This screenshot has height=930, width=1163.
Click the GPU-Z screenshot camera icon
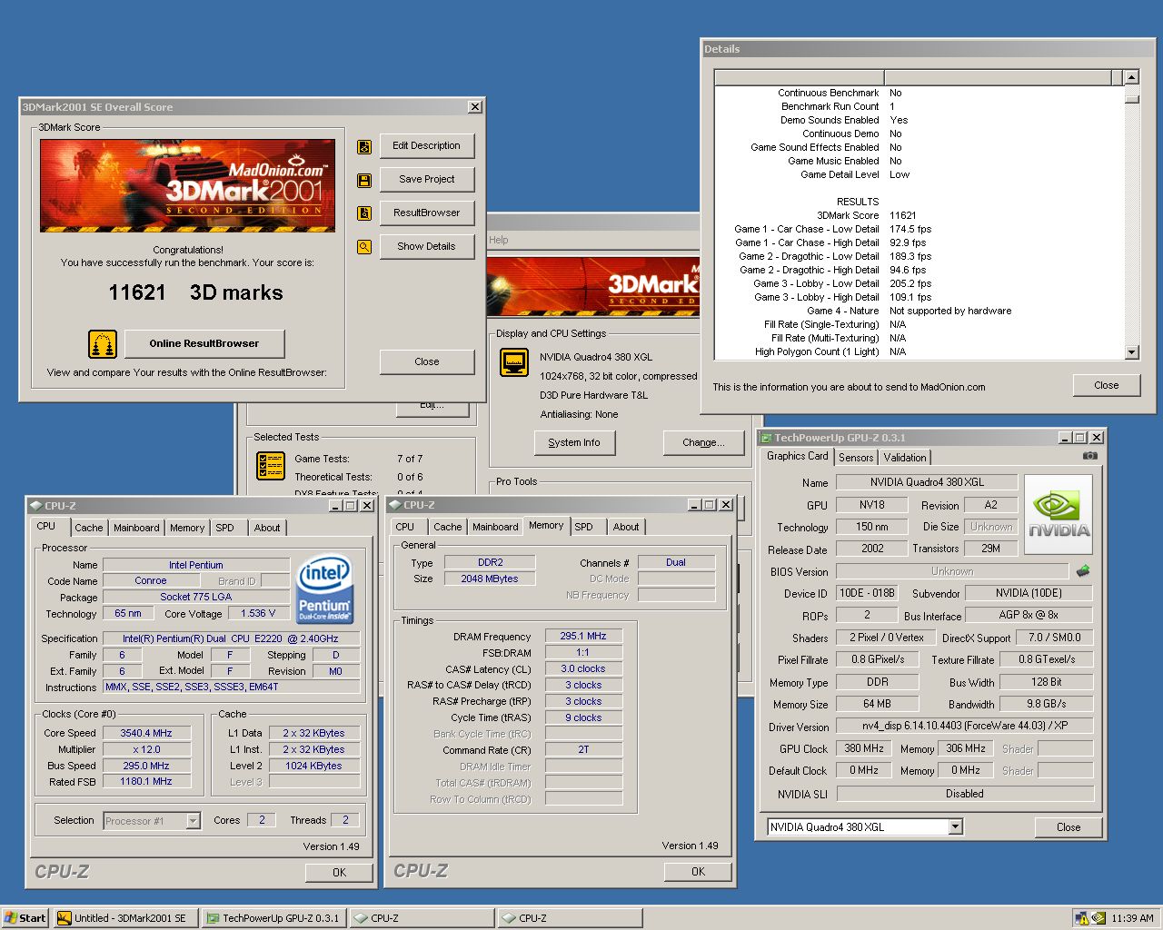1090,456
